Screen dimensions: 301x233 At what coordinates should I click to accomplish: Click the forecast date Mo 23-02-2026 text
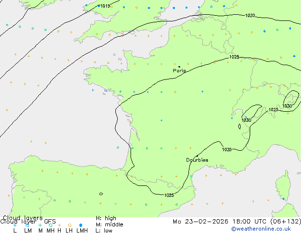tap(201, 222)
